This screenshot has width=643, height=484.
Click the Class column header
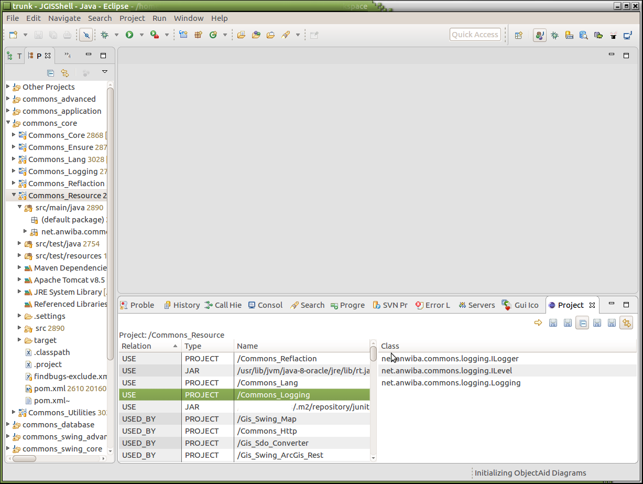pyautogui.click(x=507, y=346)
